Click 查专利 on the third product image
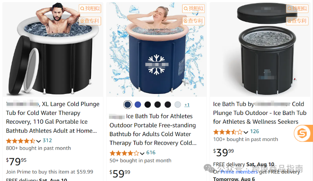 [297, 21]
